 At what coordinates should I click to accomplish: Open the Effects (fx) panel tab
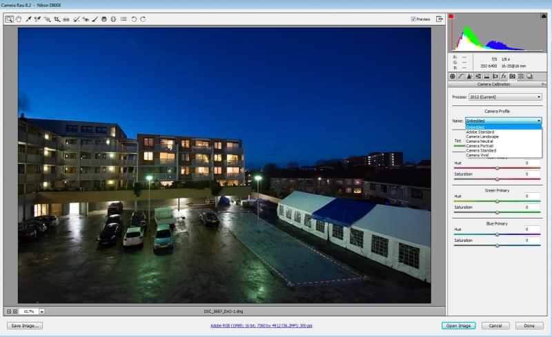click(x=504, y=76)
